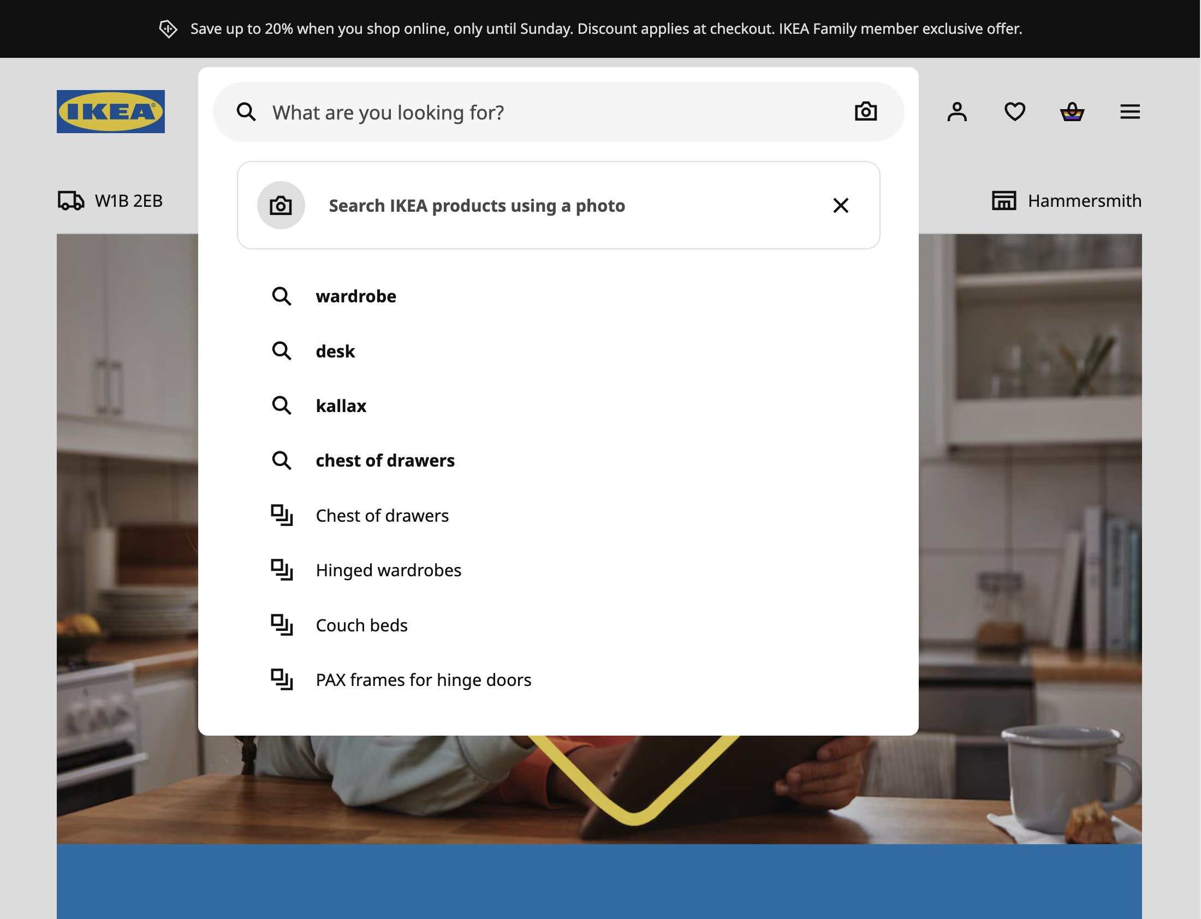Select the kallax search suggestion
The height and width of the screenshot is (919, 1201).
341,405
